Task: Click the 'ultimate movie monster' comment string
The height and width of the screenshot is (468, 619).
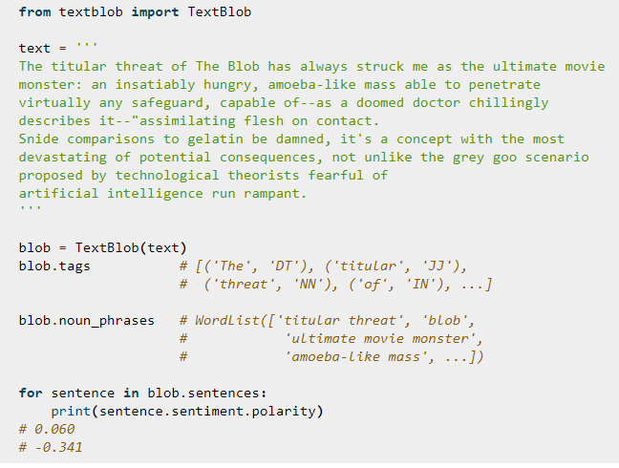Action: [x=379, y=338]
